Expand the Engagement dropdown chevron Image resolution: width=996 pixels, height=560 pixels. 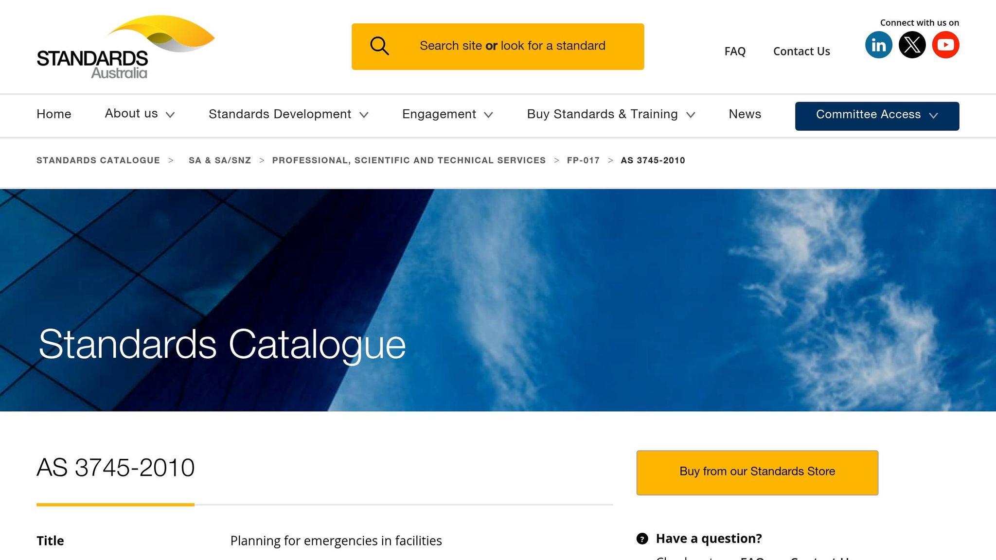(488, 115)
